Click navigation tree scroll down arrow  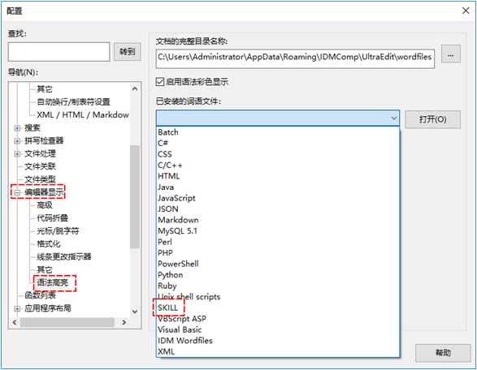click(135, 312)
